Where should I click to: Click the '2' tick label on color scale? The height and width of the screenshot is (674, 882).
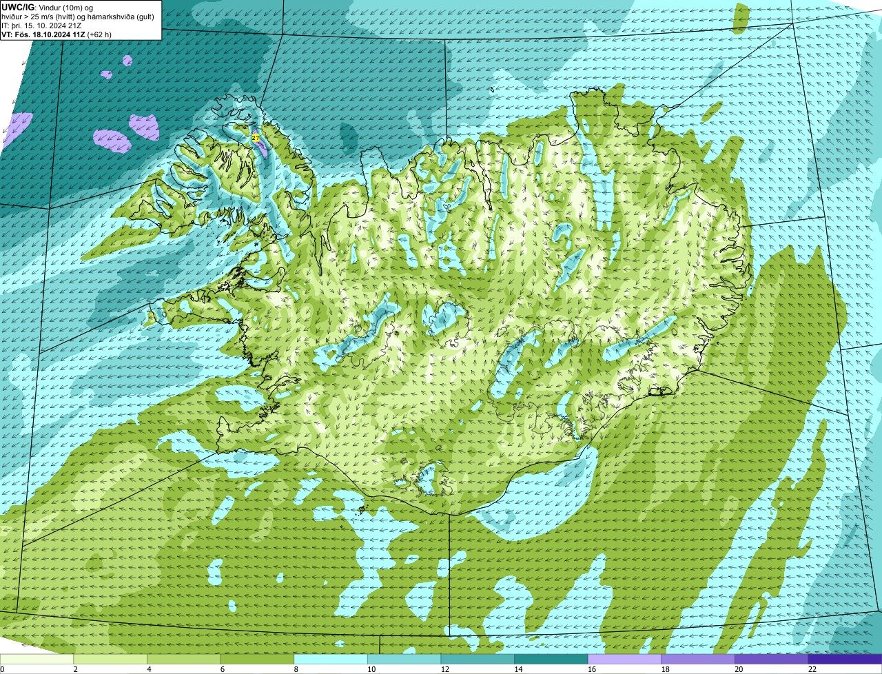click(75, 669)
